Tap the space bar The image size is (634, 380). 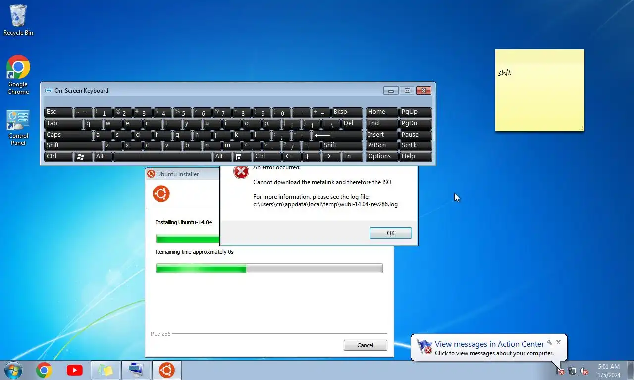click(x=163, y=157)
